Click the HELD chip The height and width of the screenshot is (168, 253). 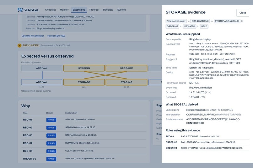[x=204, y=26]
